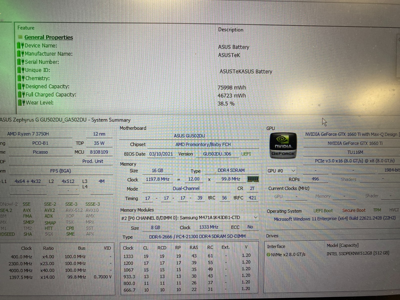Click the Picasso codename field
The width and height of the screenshot is (400, 300).
point(40,152)
